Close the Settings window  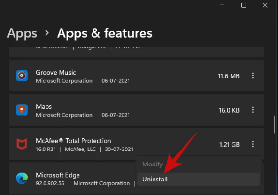tap(265, 5)
